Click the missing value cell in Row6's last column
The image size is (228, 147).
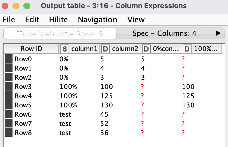pyautogui.click(x=183, y=114)
